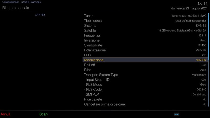Select the Transport Stream Type row
Screen dimensions: 210x118
(145, 75)
